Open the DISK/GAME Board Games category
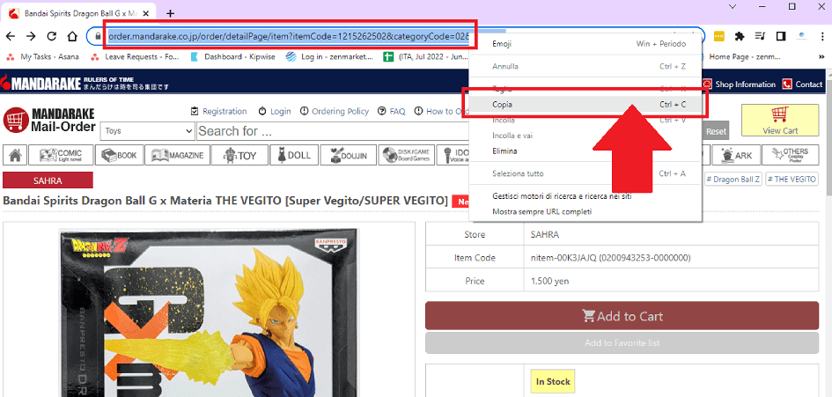This screenshot has height=397, width=832. pos(408,155)
